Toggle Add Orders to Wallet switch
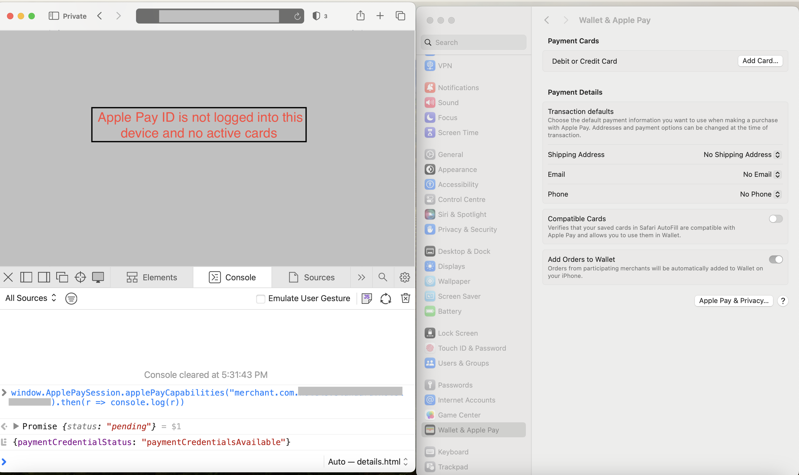The image size is (799, 475). coord(776,260)
